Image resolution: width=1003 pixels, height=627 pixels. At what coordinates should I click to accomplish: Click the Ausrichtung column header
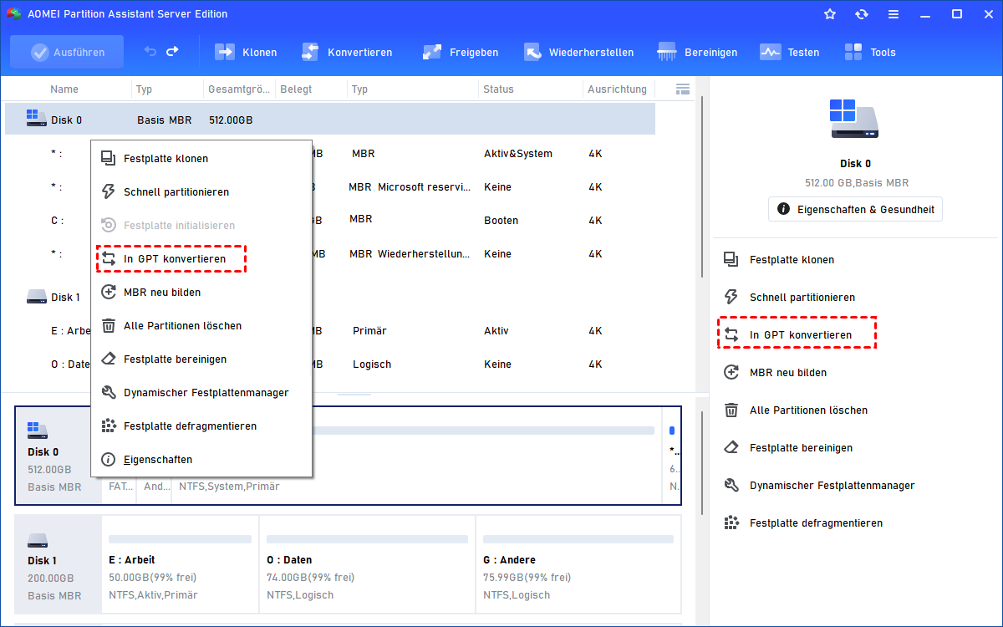tap(617, 89)
